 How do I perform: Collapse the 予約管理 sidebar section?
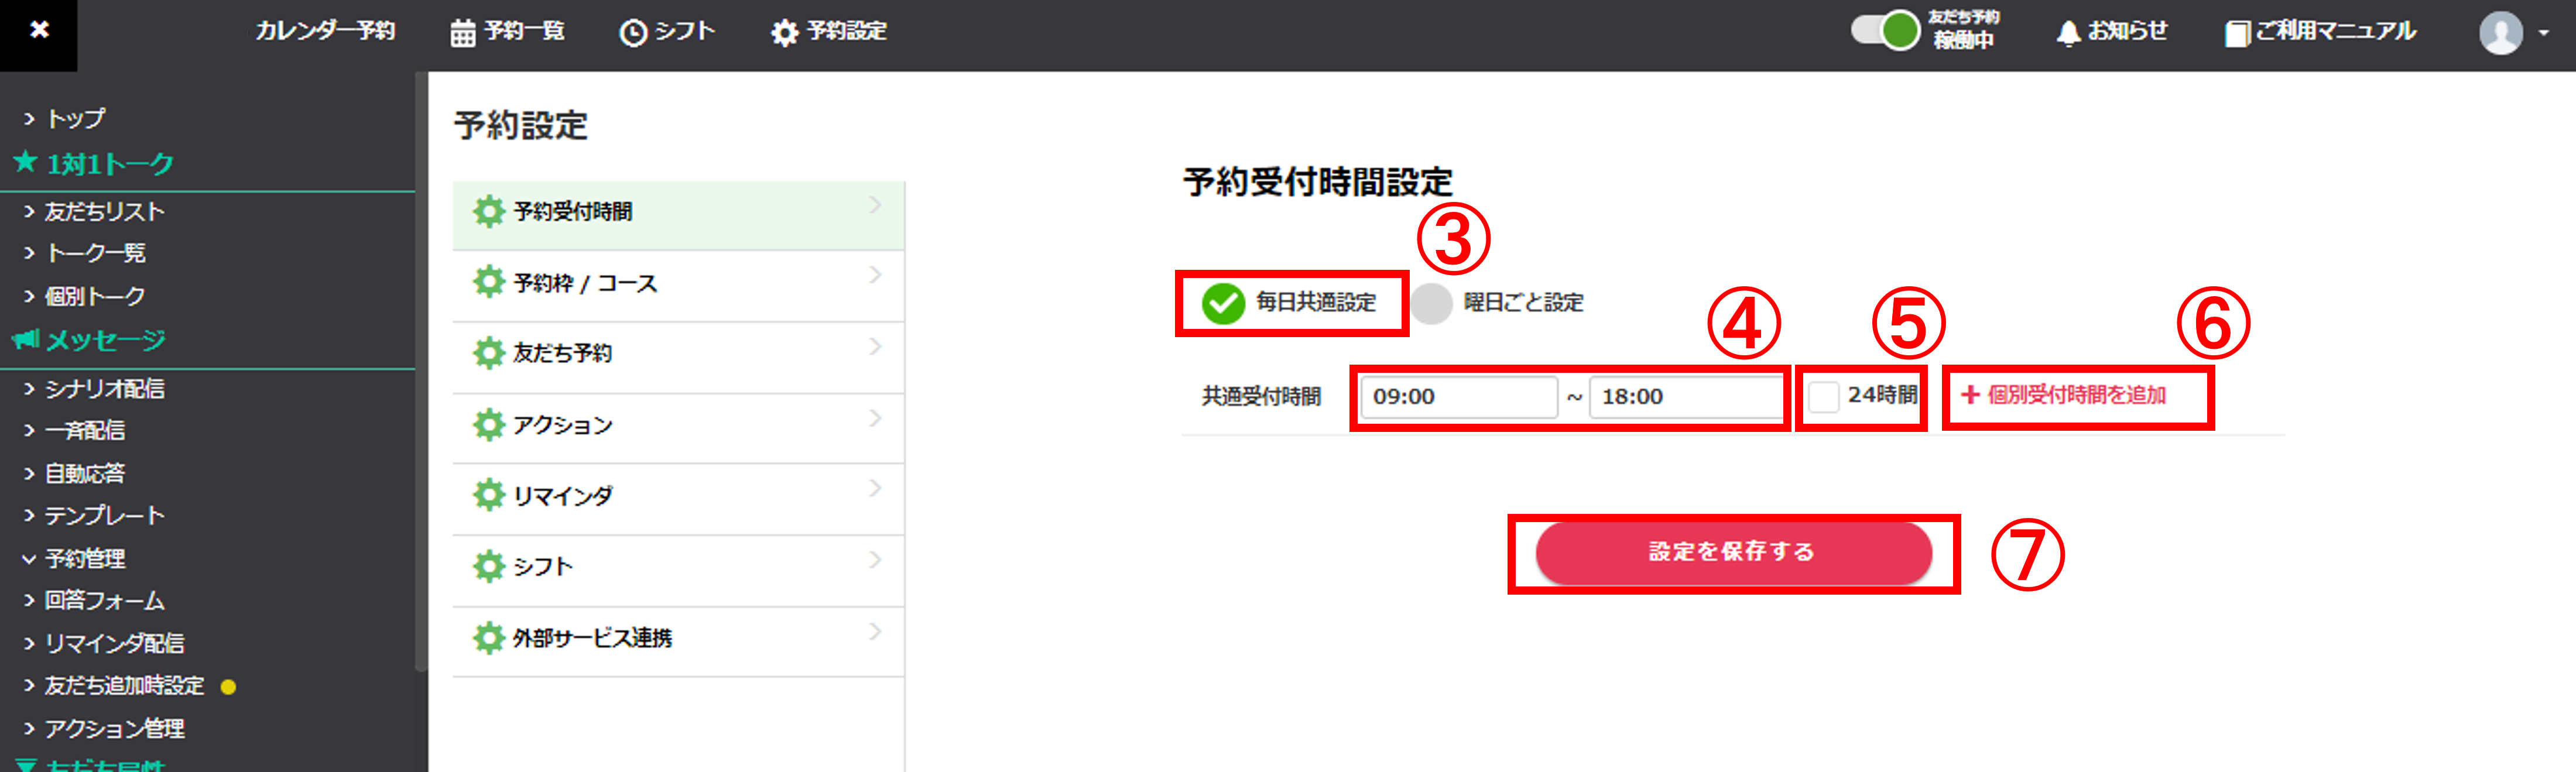[74, 558]
